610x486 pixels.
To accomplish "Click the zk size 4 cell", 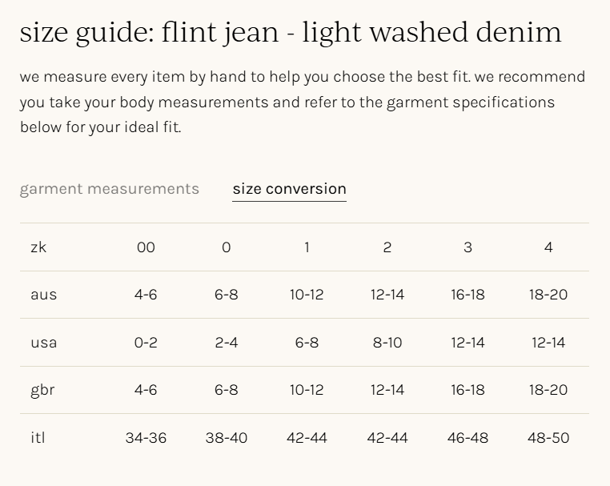I will click(x=548, y=247).
